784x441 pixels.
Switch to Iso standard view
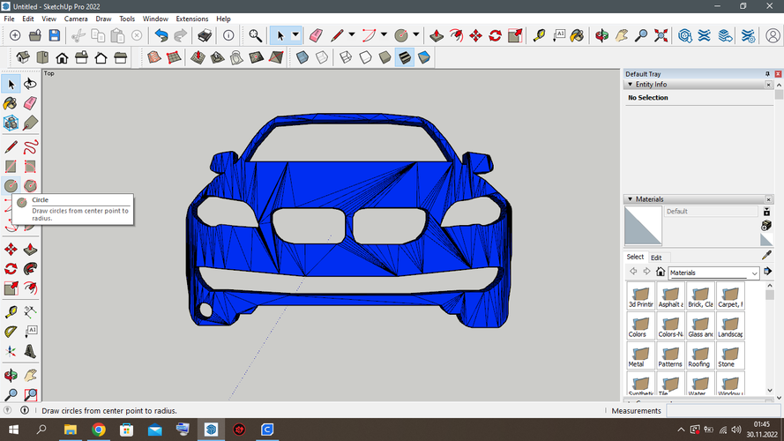point(24,58)
